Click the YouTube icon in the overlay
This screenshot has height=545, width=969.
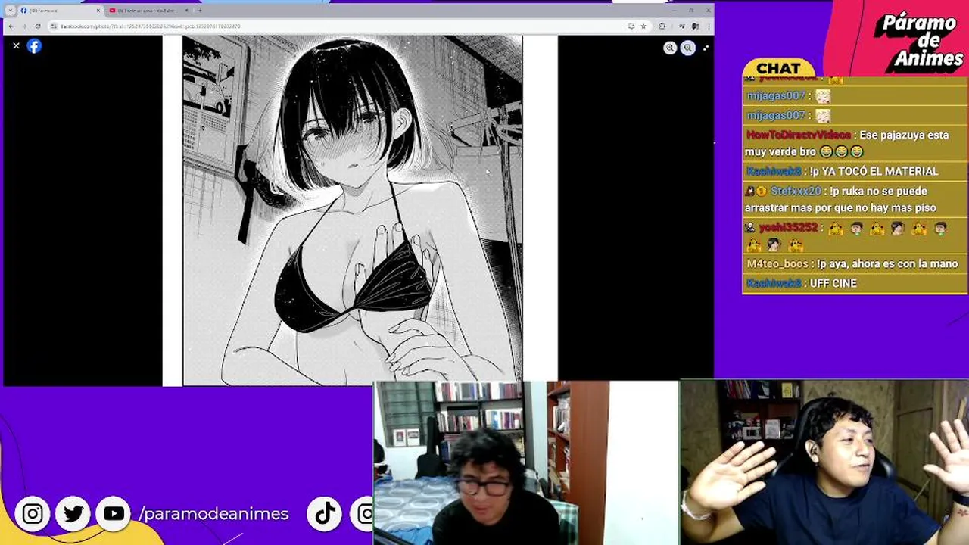[114, 514]
